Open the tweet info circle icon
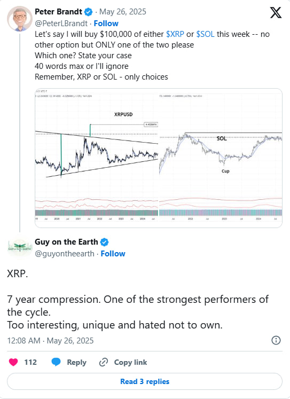This screenshot has width=290, height=399. pos(276,340)
